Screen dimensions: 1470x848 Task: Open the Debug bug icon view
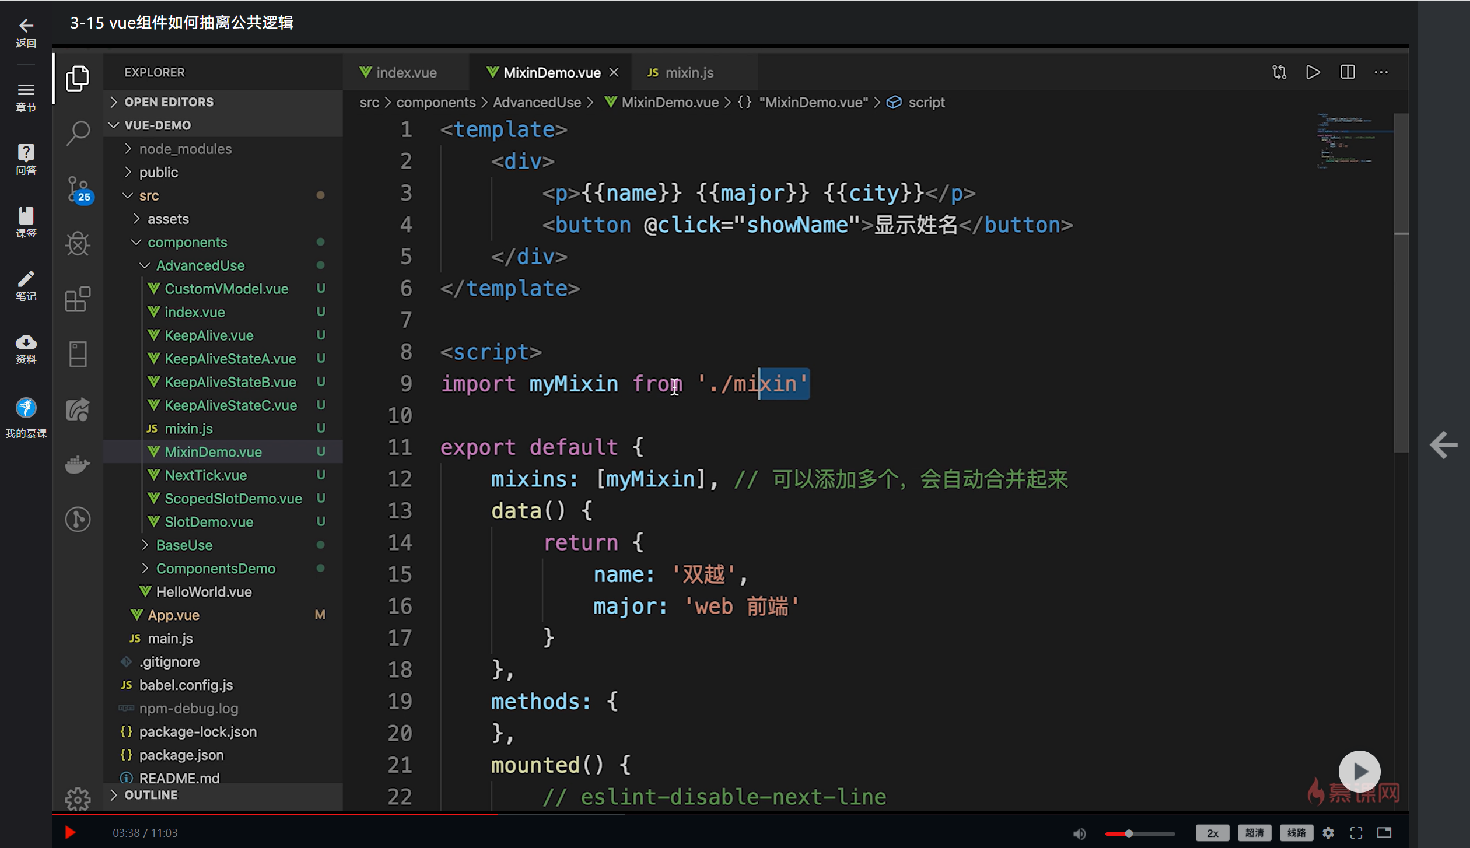coord(78,244)
